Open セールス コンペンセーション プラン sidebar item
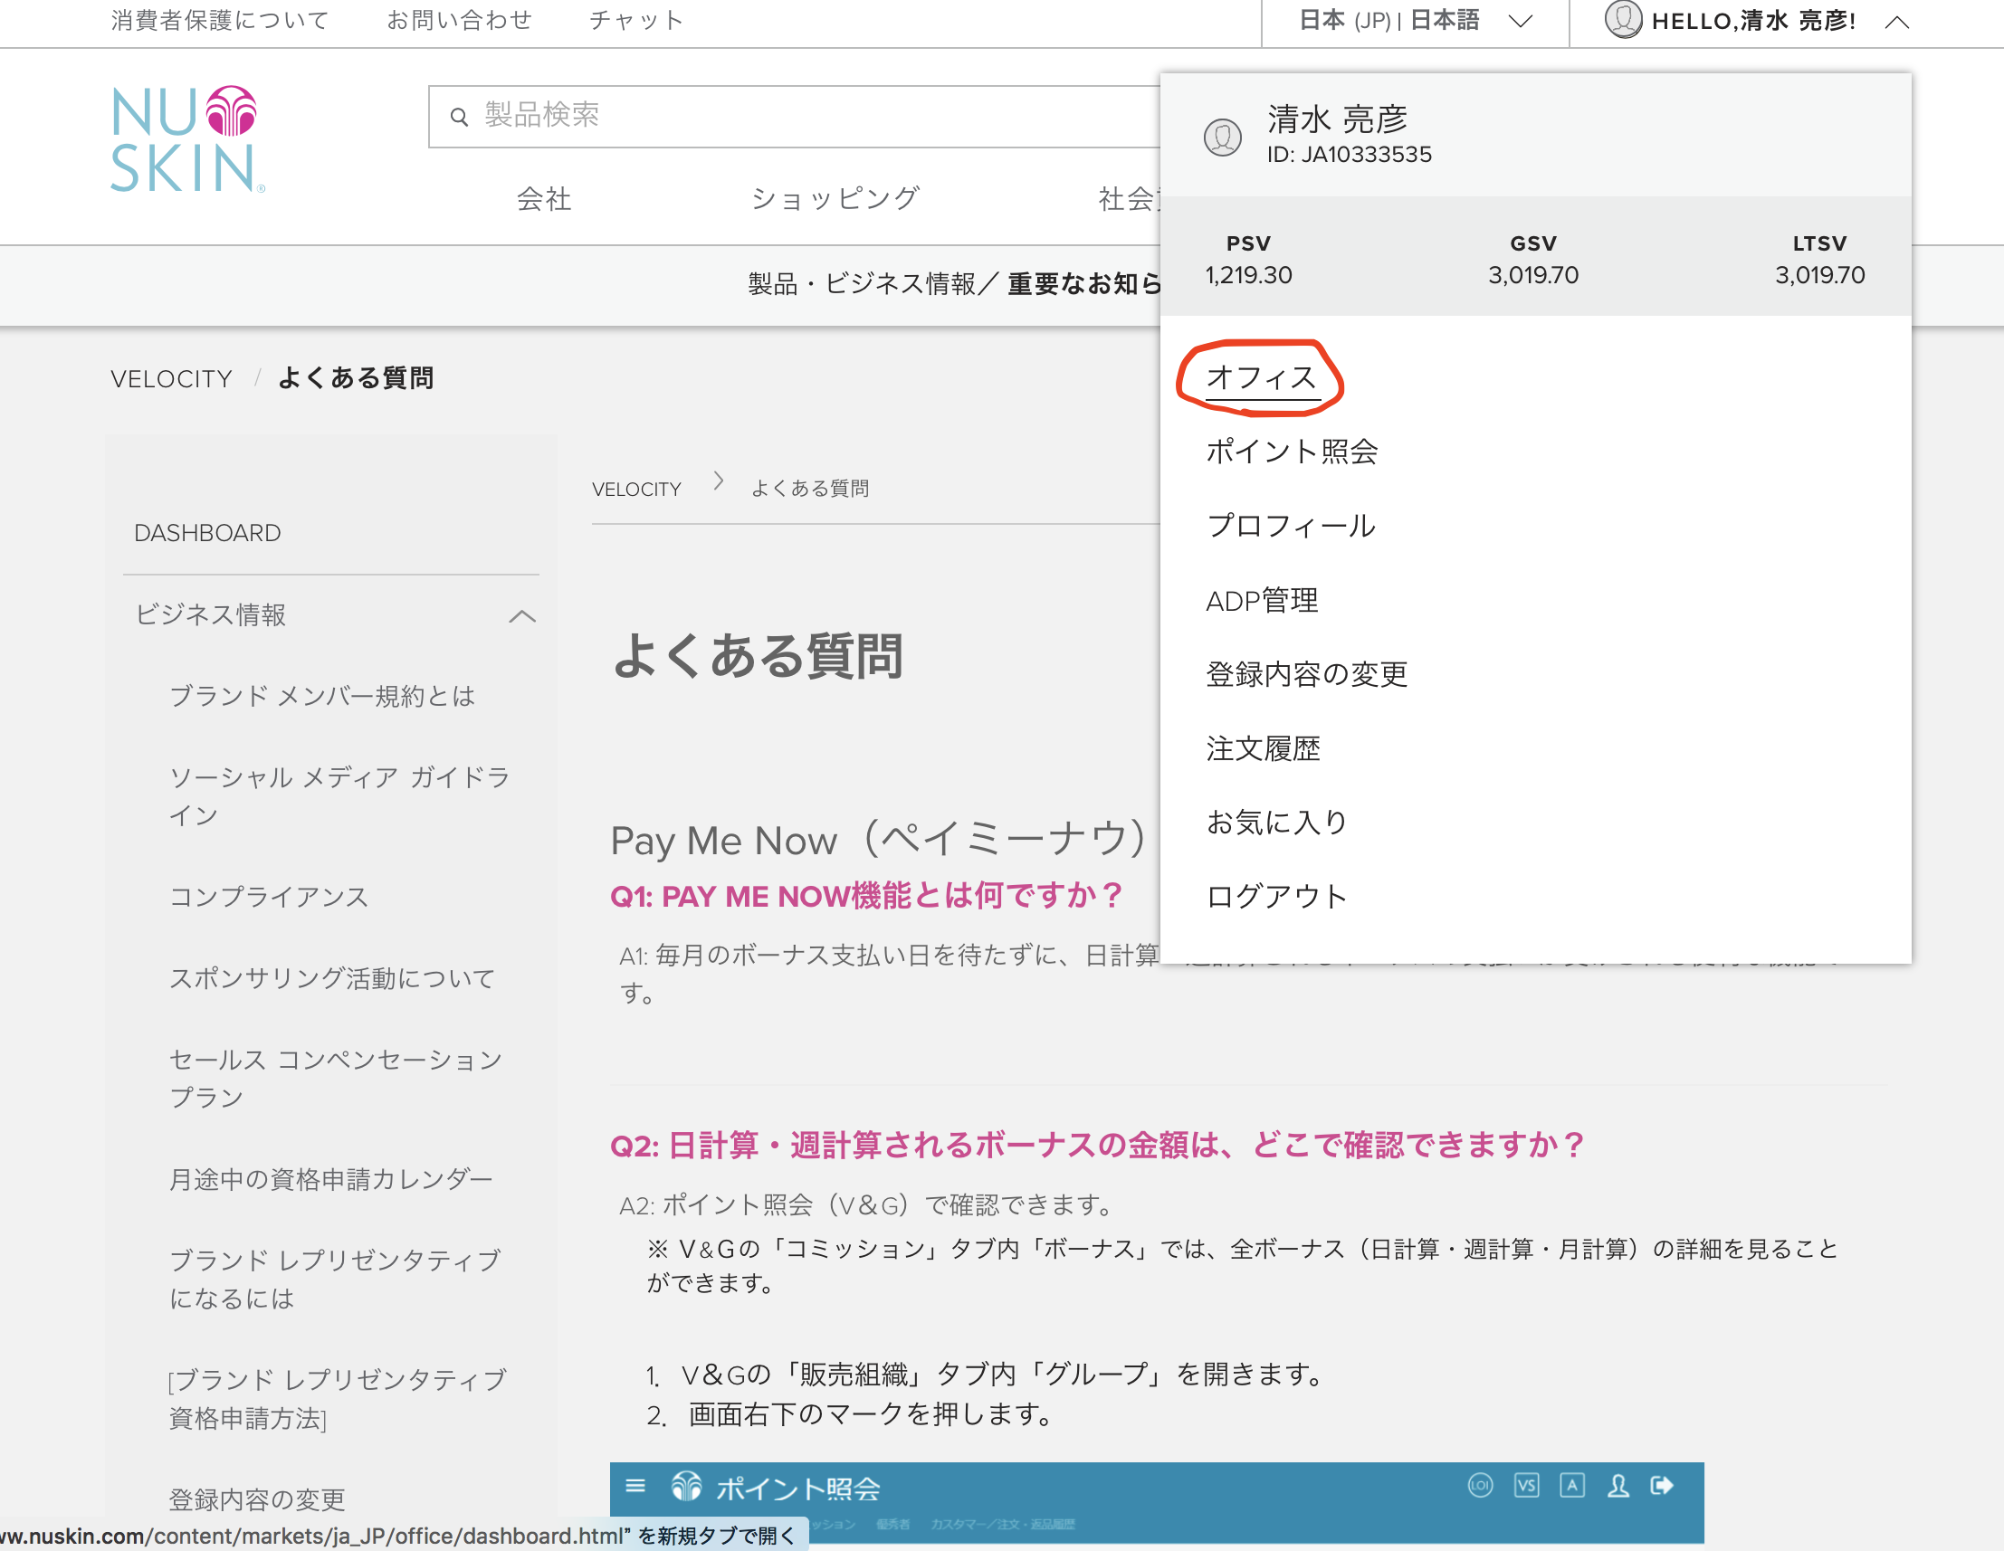The image size is (2004, 1551). point(336,1079)
